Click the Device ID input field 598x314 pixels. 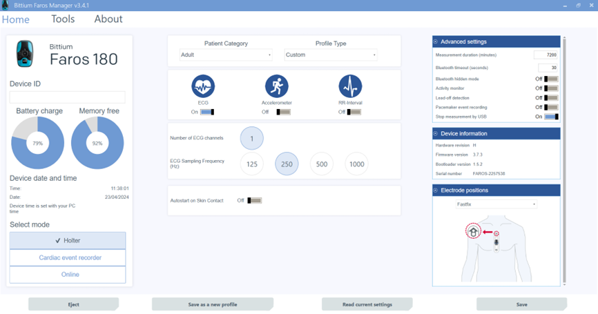click(68, 97)
